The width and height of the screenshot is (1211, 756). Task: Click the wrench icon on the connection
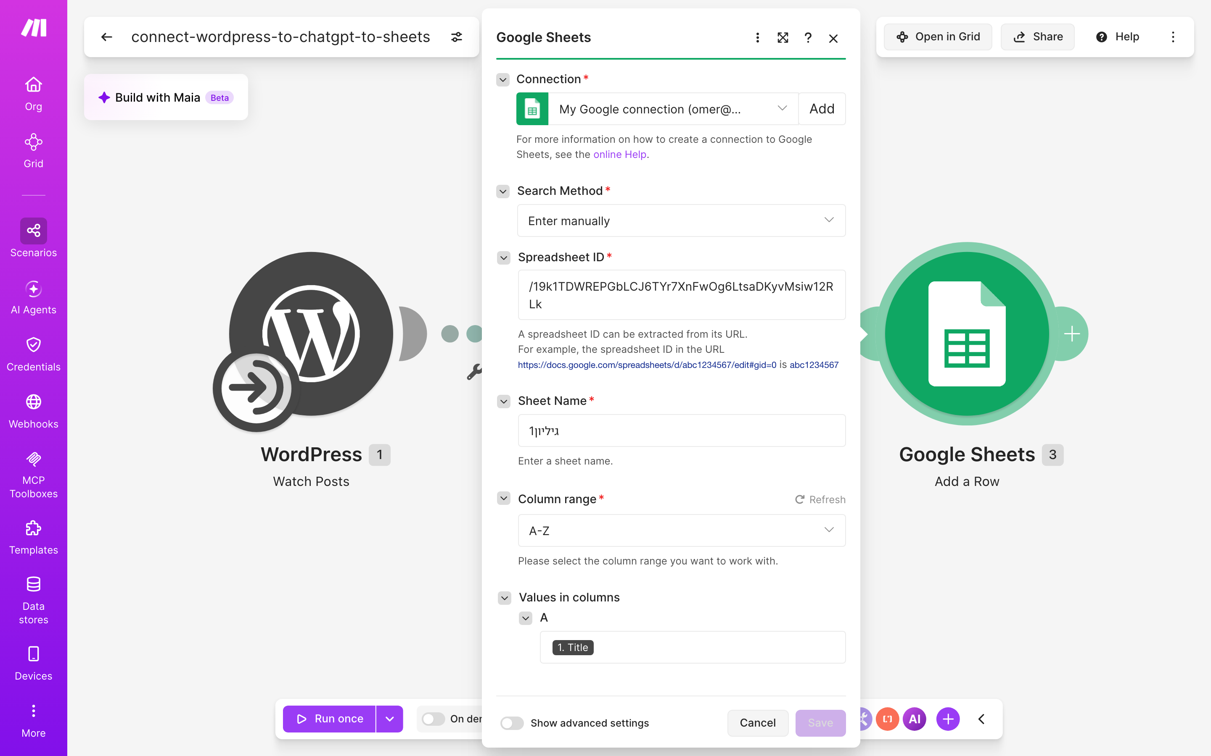tap(474, 372)
